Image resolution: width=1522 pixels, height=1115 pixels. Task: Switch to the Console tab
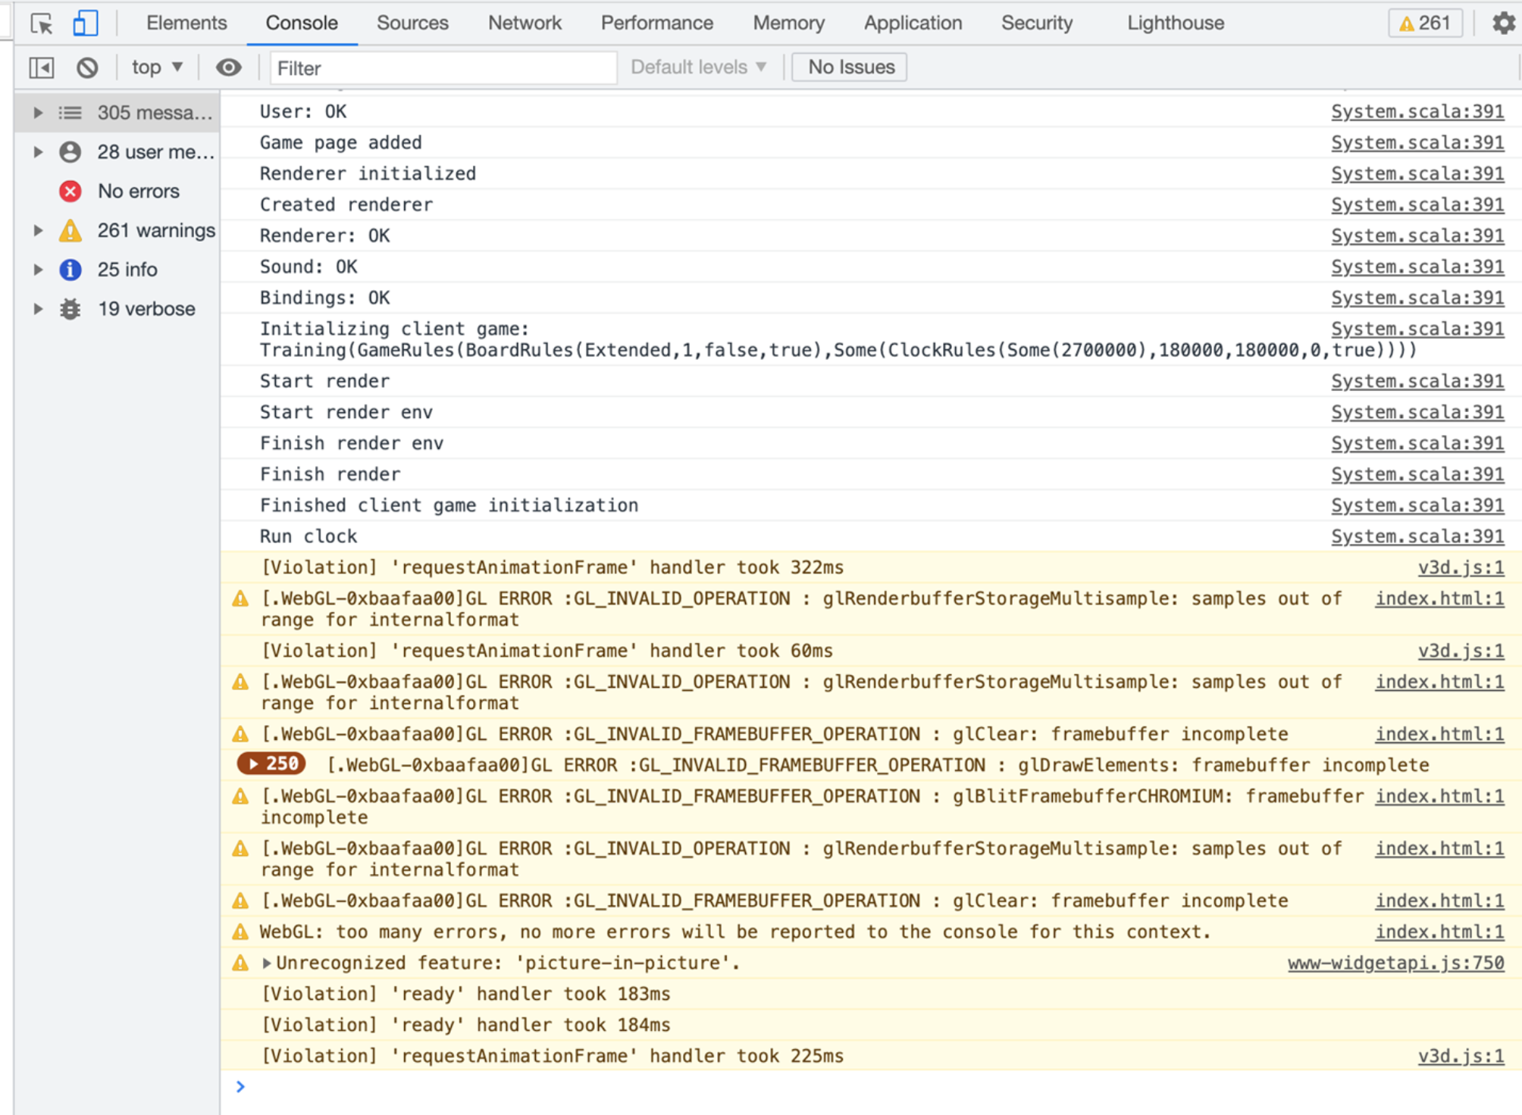[x=302, y=23]
